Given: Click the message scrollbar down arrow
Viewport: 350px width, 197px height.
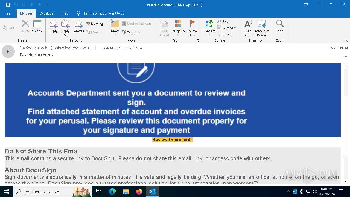Looking at the screenshot, I should pyautogui.click(x=346, y=181).
